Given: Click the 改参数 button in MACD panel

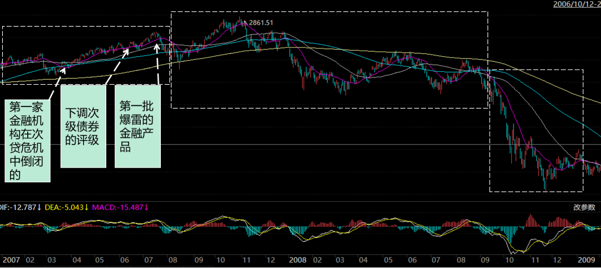Looking at the screenshot, I should [x=584, y=207].
